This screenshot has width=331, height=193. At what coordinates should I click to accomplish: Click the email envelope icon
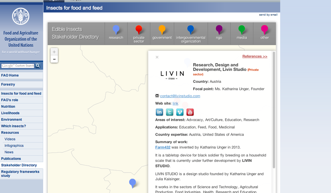(157, 96)
